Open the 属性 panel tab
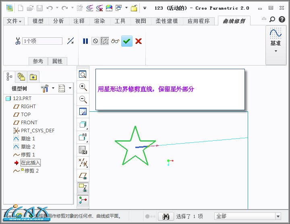 coord(57,61)
